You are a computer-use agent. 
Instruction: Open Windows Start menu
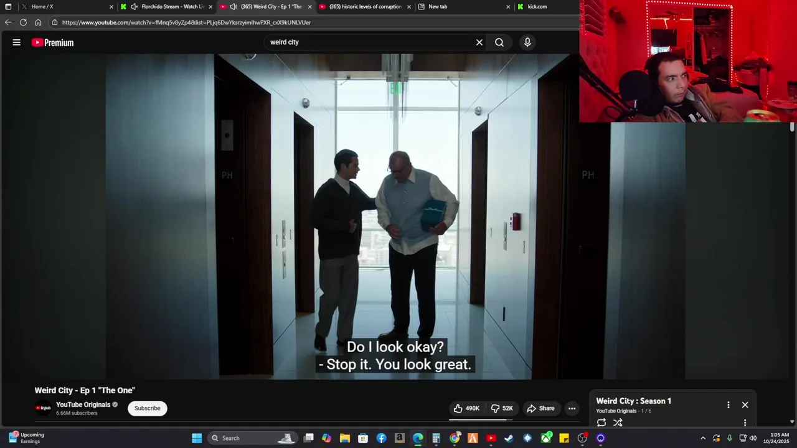click(197, 438)
